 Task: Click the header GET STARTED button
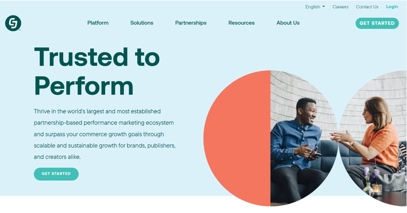pos(377,23)
